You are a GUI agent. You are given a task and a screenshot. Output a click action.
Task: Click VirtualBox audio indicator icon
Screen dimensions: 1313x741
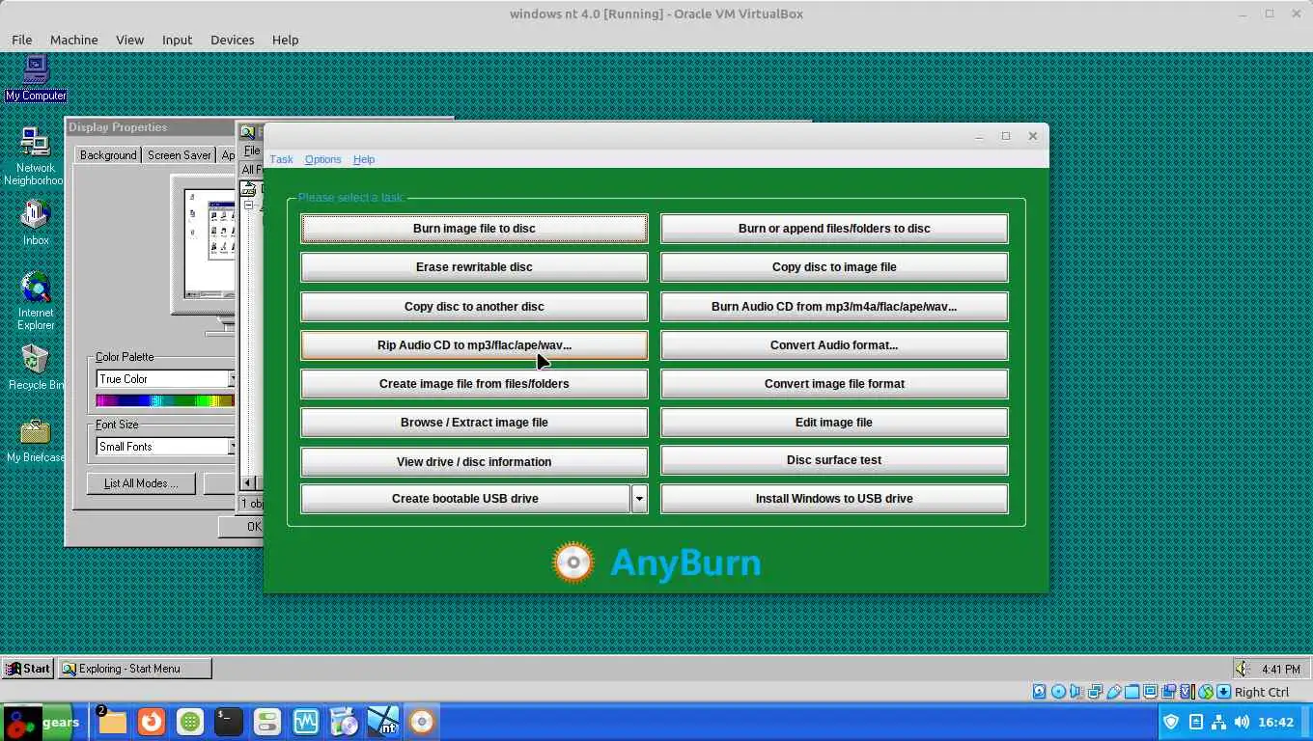(x=1076, y=692)
